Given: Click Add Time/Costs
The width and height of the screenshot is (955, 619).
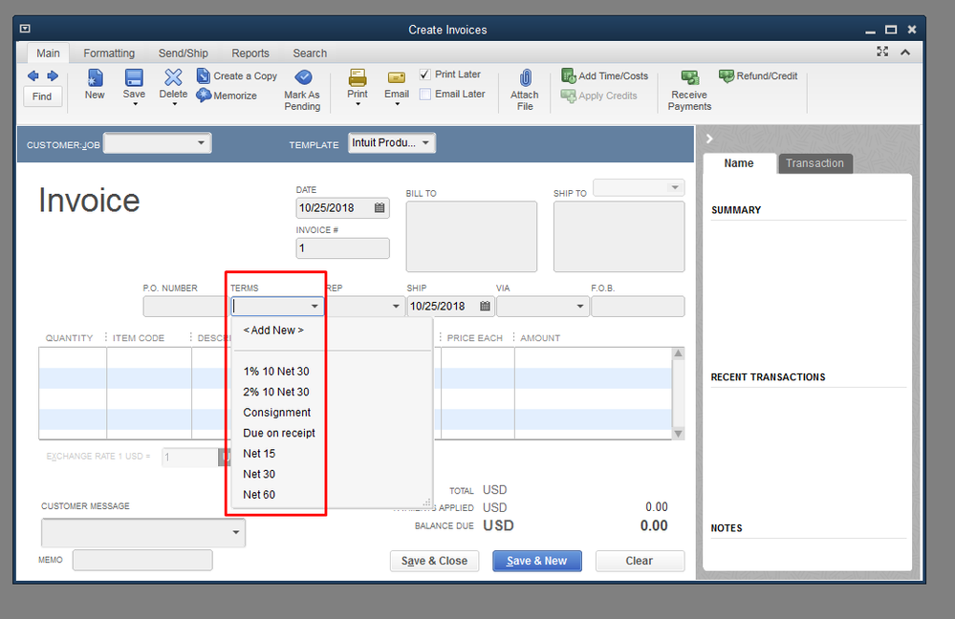Looking at the screenshot, I should click(605, 76).
